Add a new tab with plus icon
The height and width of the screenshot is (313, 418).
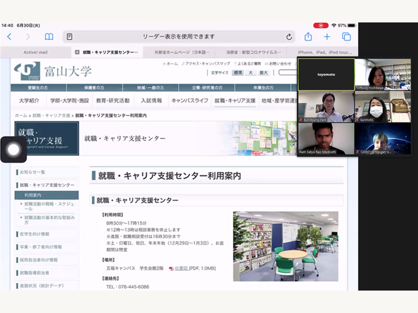[x=327, y=37]
